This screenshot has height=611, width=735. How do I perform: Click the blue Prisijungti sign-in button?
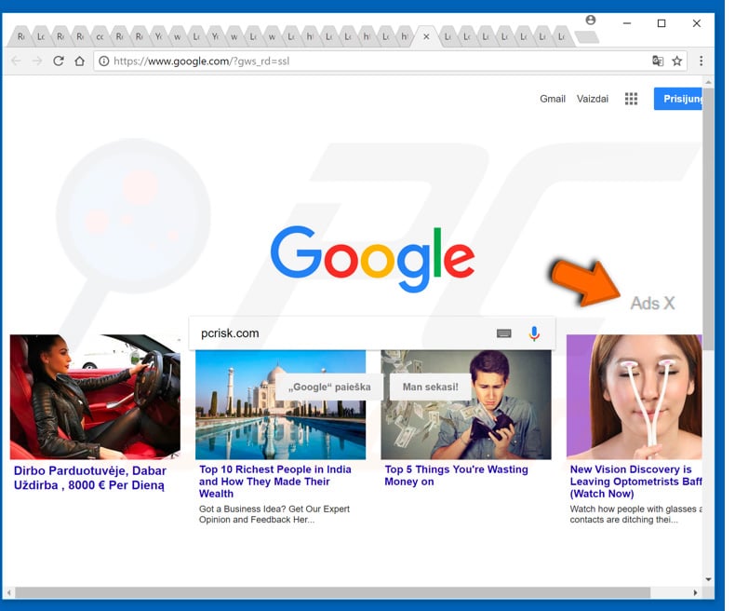click(x=678, y=99)
